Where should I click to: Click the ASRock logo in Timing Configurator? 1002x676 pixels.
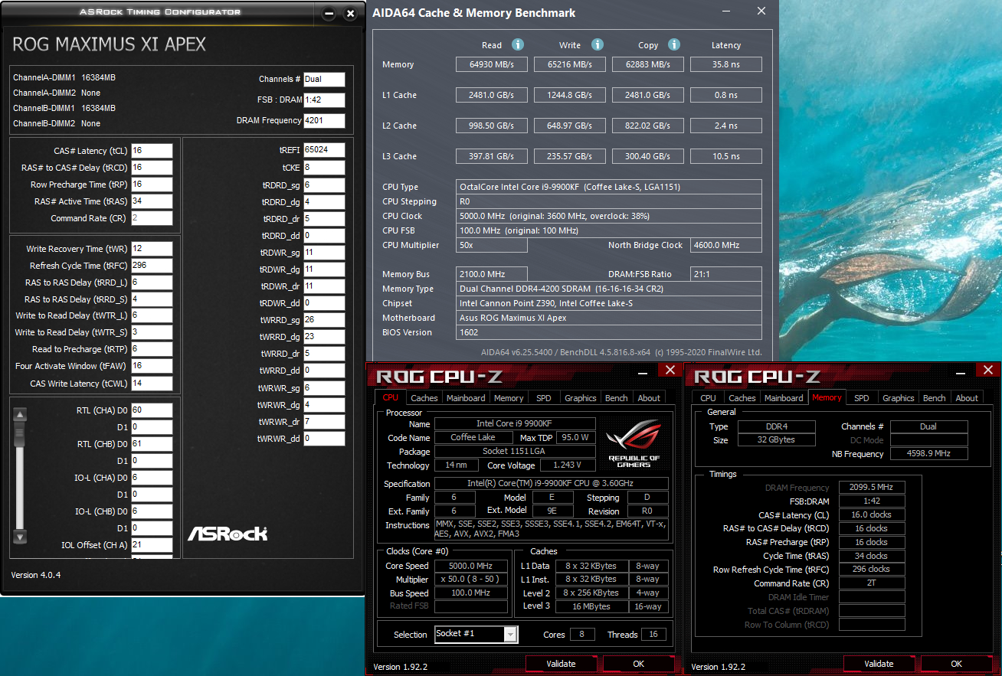click(x=228, y=533)
